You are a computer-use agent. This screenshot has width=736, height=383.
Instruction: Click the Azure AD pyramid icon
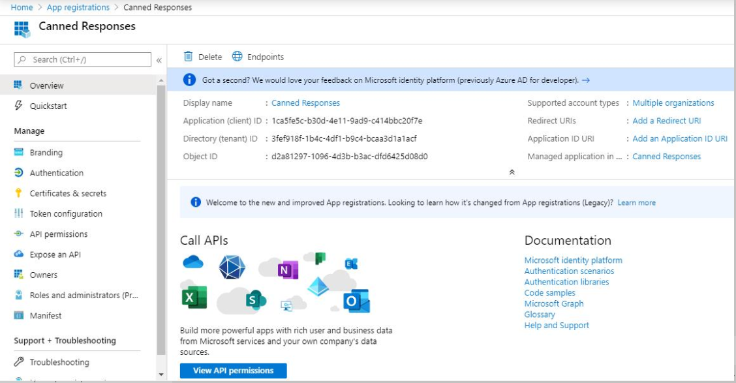coord(318,286)
